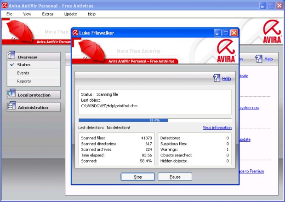Open the Help link in main Avira window

tap(268, 59)
